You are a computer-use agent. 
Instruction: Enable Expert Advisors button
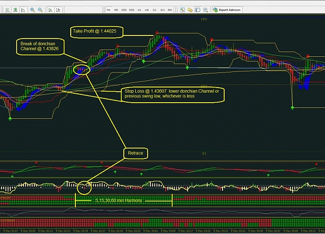(x=227, y=10)
